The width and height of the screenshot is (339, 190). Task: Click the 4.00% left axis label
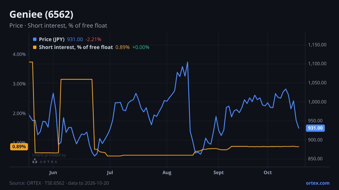click(19, 54)
